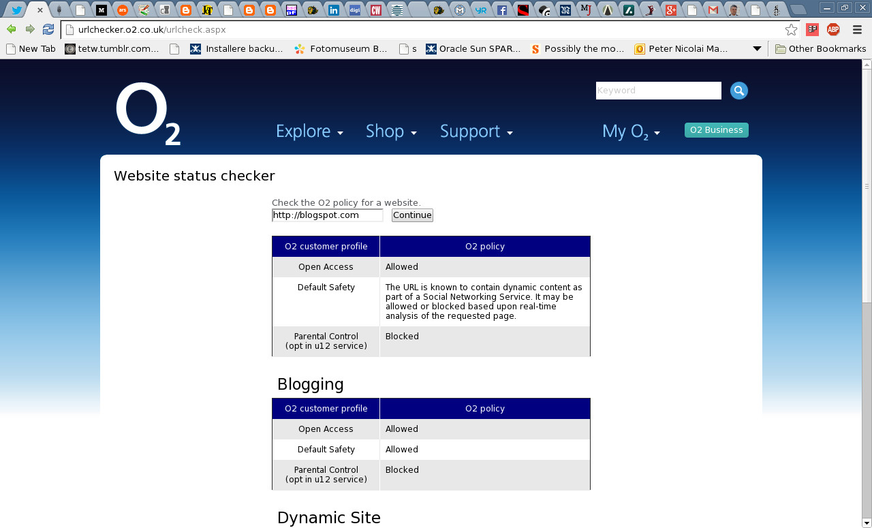Restore down the browser window

844,7
